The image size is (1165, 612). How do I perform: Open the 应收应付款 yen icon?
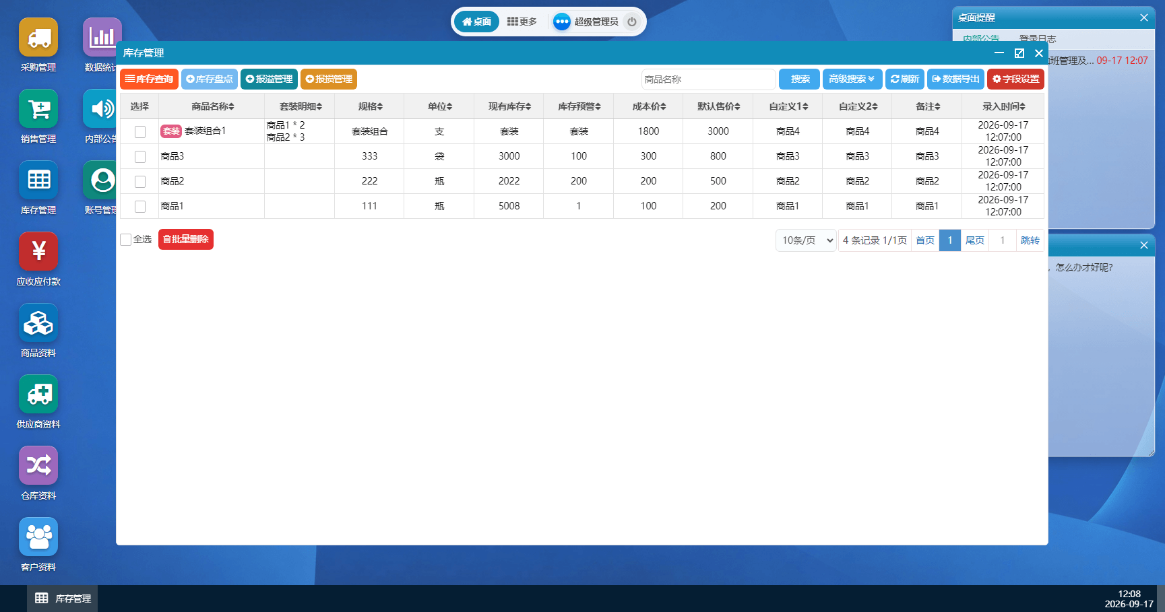click(x=38, y=252)
